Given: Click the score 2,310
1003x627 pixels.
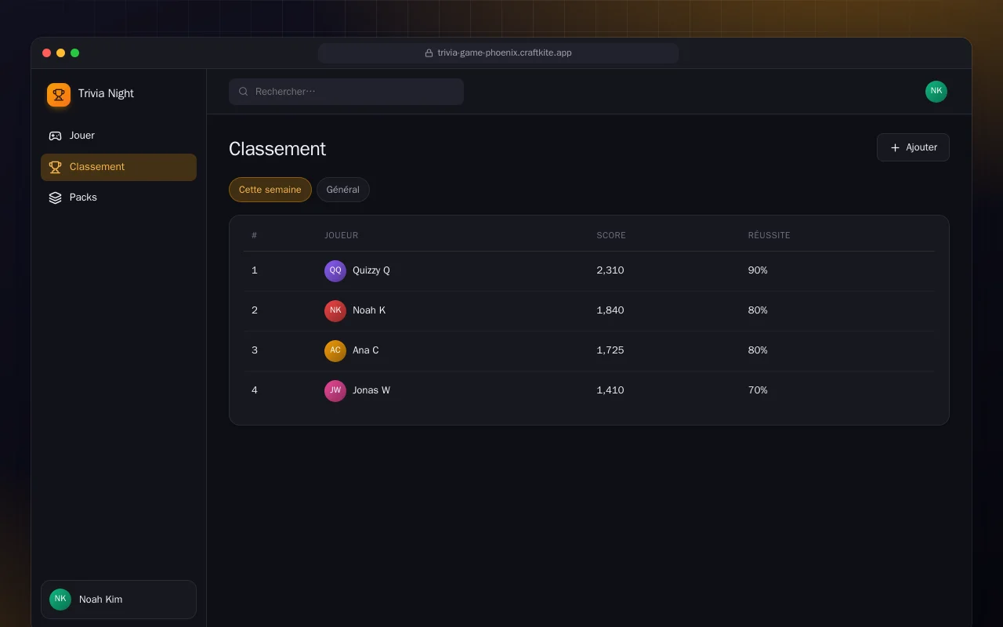Looking at the screenshot, I should tap(610, 270).
